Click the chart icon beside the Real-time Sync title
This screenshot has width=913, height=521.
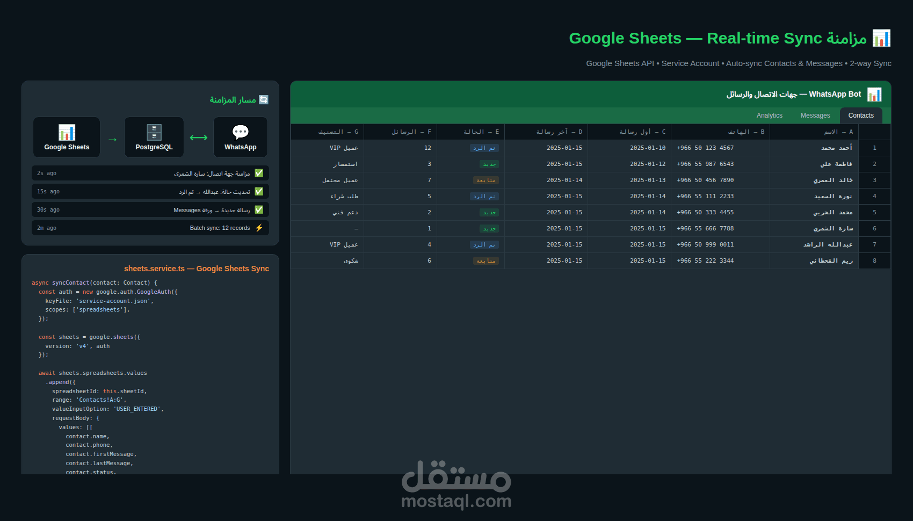(881, 38)
